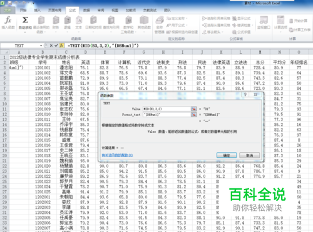Viewport: 313px width, 232px height.
Task: Switch to the Insert (插入) tab
Action: [x=38, y=10]
